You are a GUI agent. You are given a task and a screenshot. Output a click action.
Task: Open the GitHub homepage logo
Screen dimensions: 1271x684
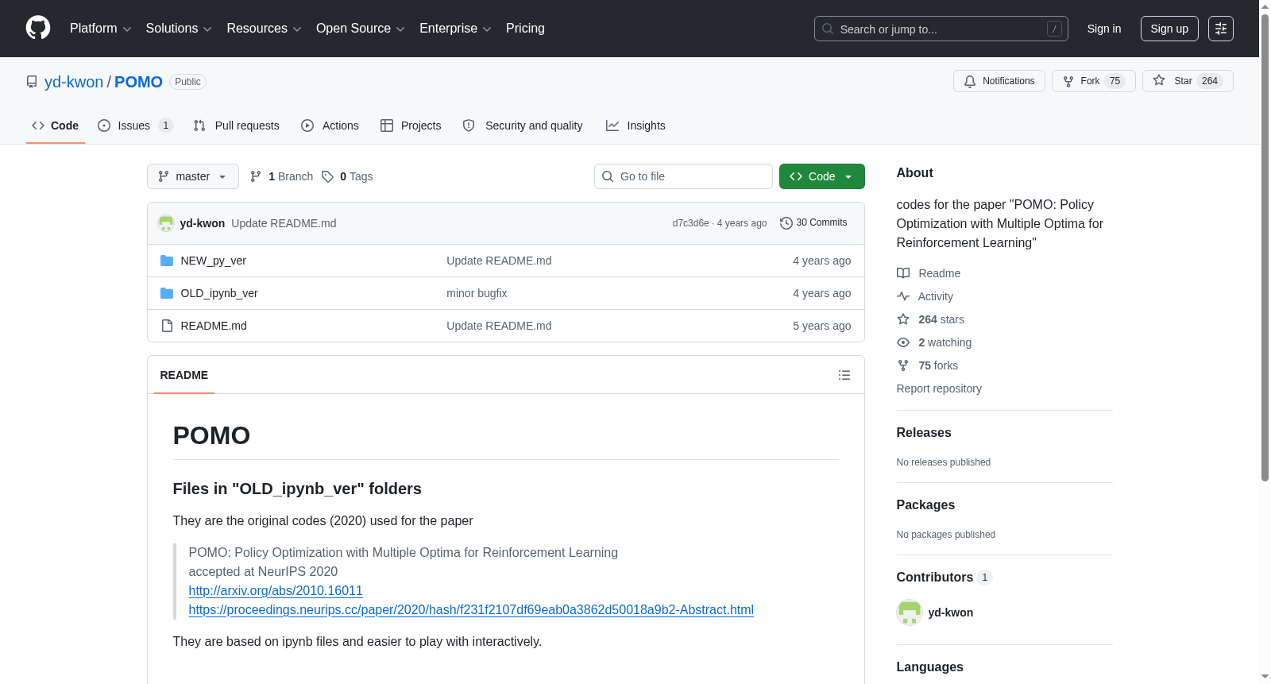pos(38,28)
